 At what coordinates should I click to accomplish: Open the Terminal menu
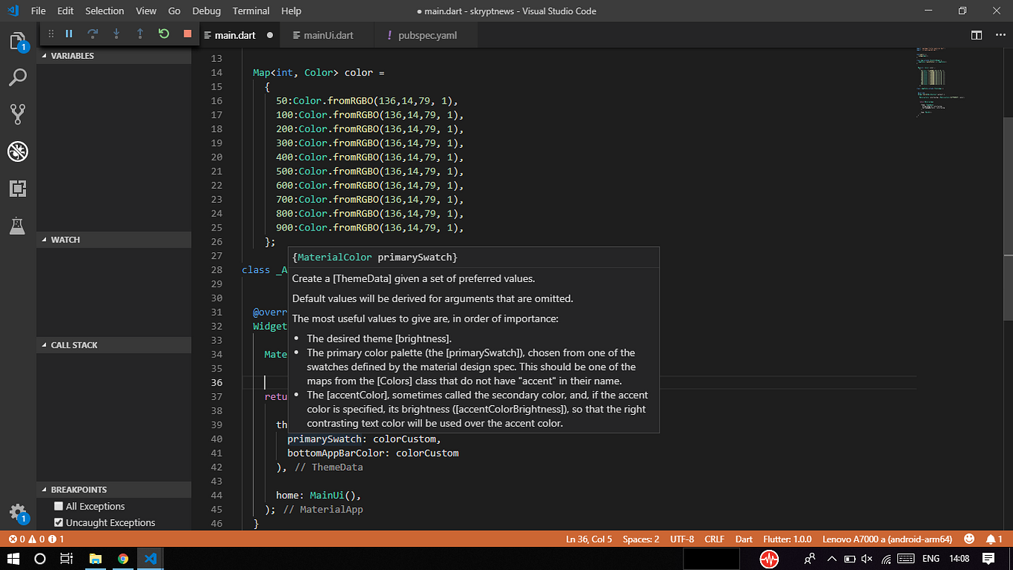(251, 11)
